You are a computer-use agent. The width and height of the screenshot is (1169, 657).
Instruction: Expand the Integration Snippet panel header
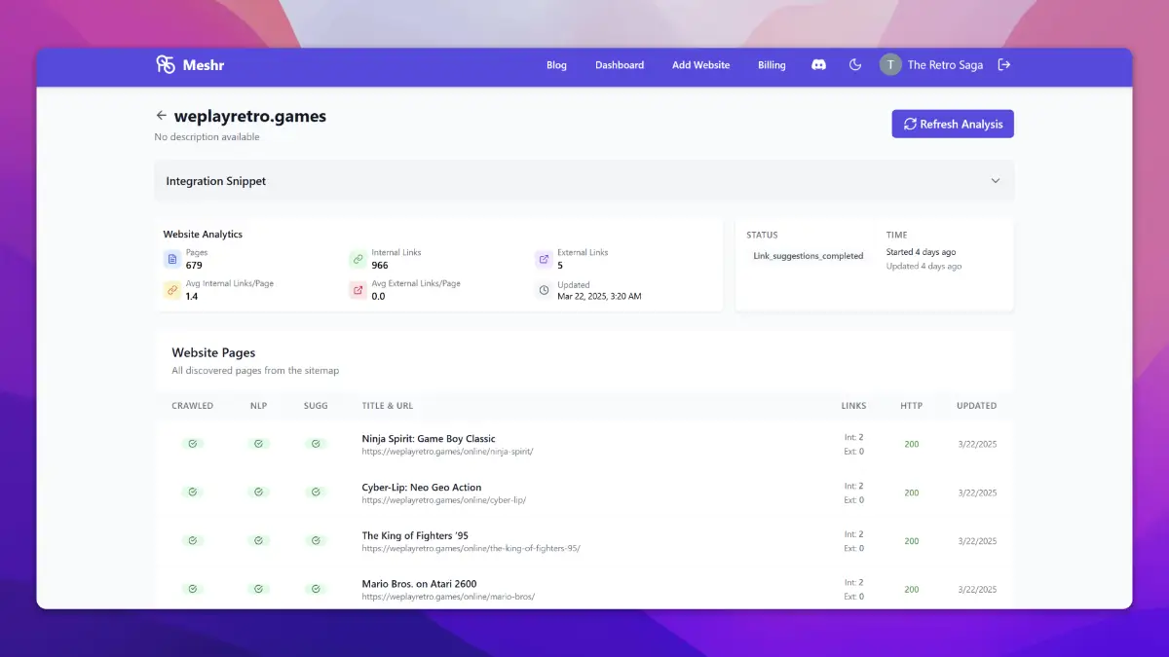point(583,181)
